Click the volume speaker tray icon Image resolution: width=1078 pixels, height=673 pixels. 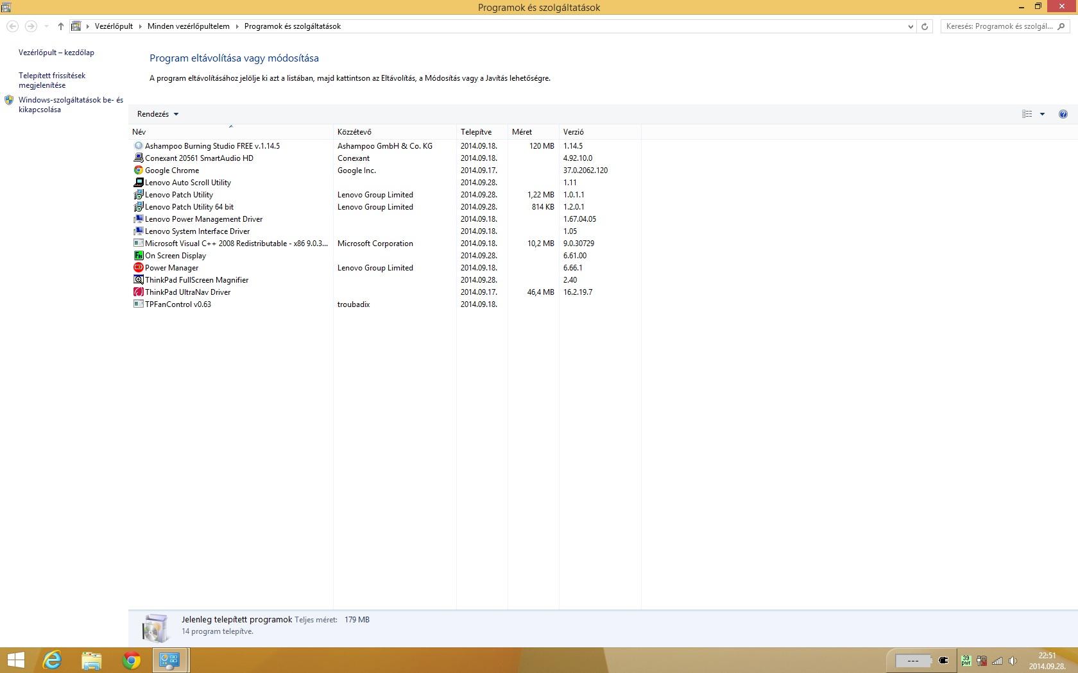1013,661
